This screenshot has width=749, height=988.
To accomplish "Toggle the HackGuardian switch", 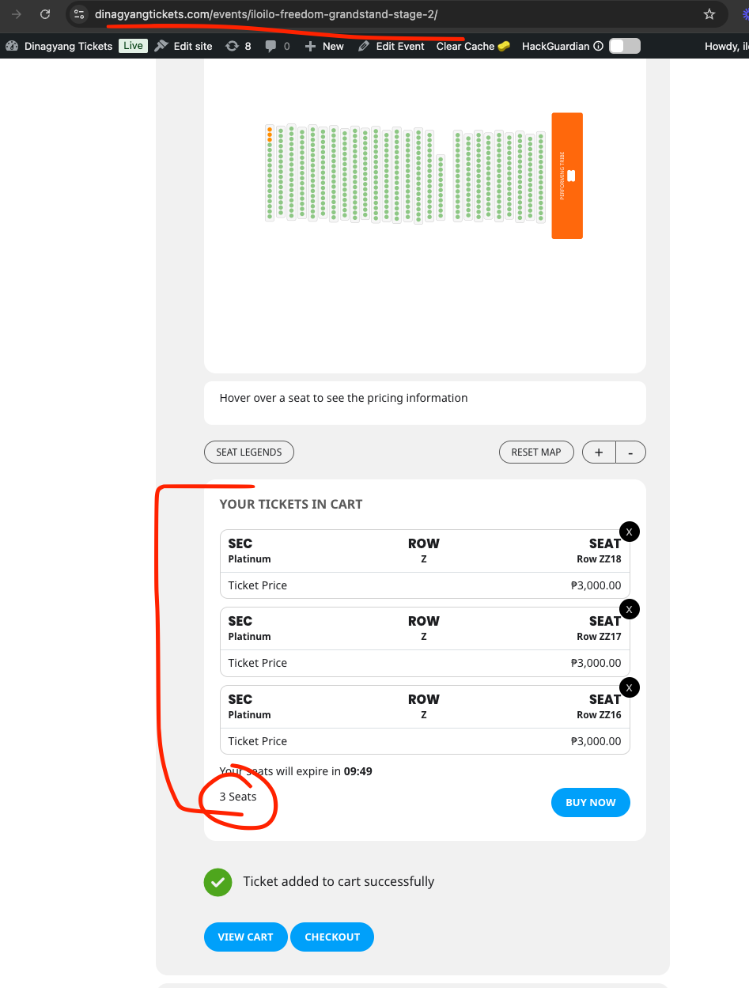I will pyautogui.click(x=624, y=46).
